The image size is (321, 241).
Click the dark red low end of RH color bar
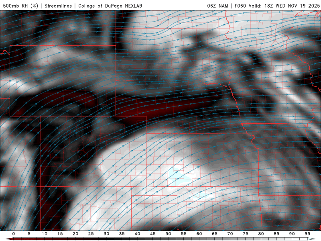10,239
